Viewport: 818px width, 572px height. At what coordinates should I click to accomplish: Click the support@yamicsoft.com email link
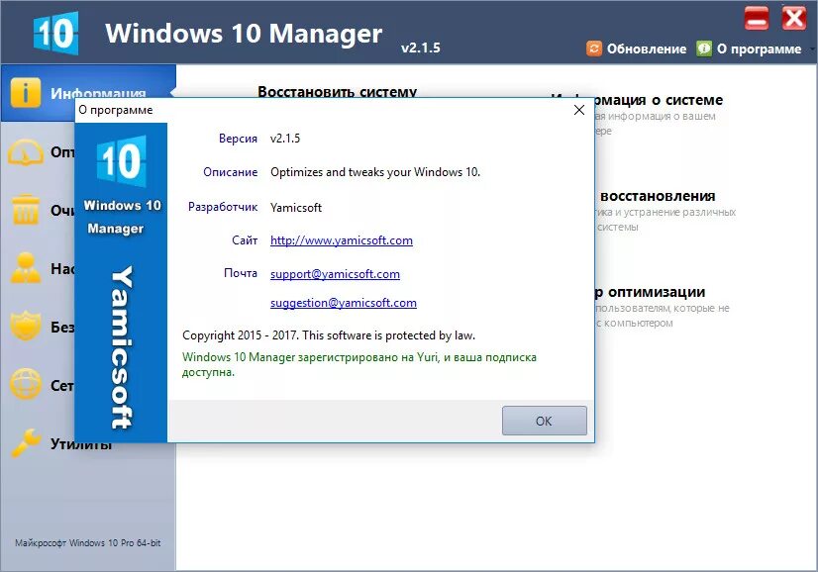pos(335,274)
